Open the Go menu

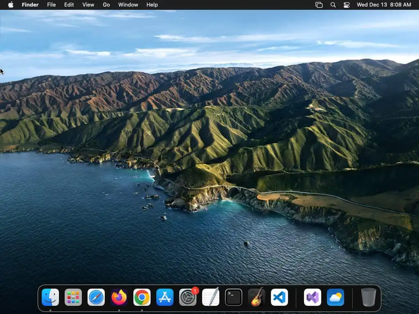click(x=106, y=5)
